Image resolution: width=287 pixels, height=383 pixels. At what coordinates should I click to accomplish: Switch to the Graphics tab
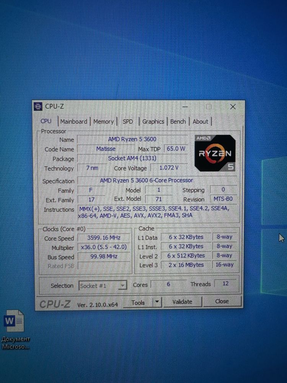coord(153,121)
